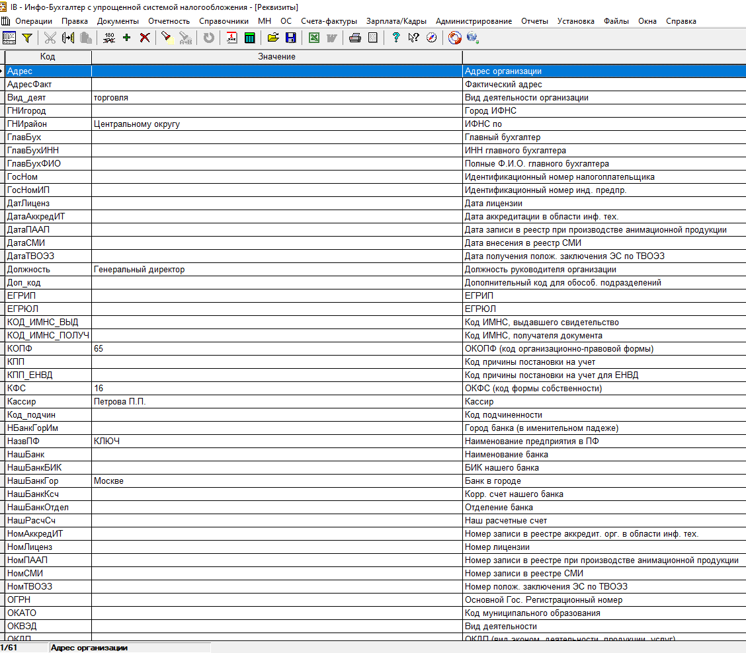The width and height of the screenshot is (746, 653).
Task: Click the Генеральный директор value cell
Action: click(x=277, y=269)
